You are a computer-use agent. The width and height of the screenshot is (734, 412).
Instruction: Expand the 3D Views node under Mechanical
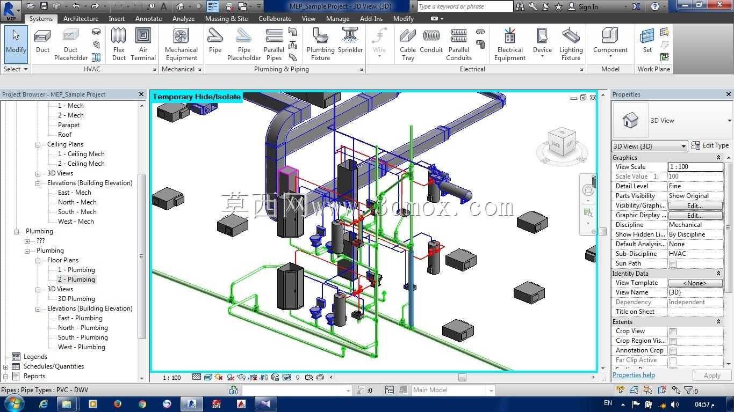point(38,174)
